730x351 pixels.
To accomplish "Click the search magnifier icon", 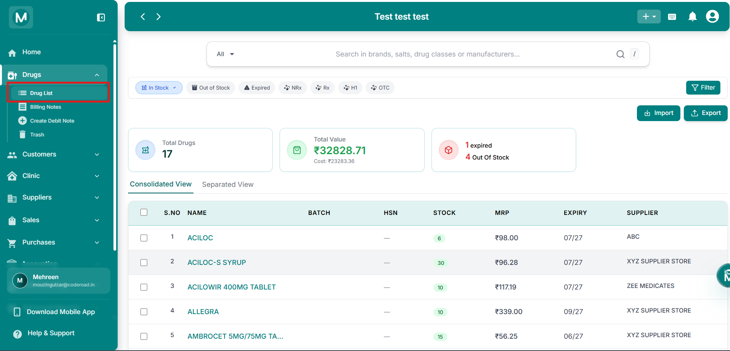I will [620, 54].
